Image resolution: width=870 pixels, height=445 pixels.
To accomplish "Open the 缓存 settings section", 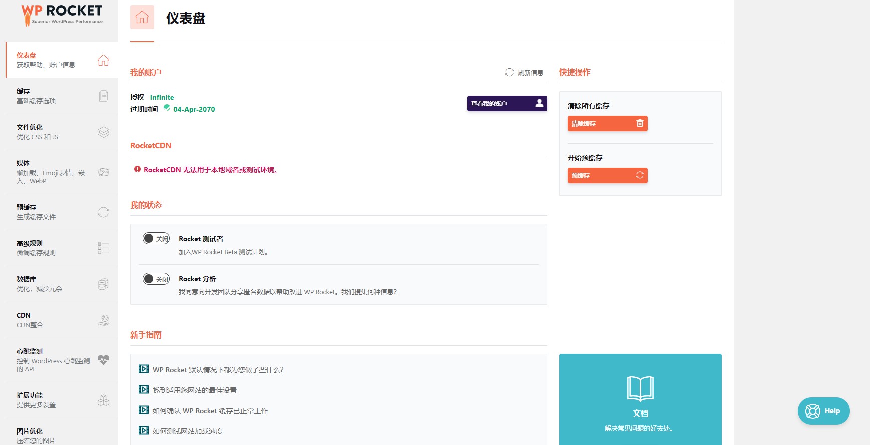I will (x=62, y=96).
